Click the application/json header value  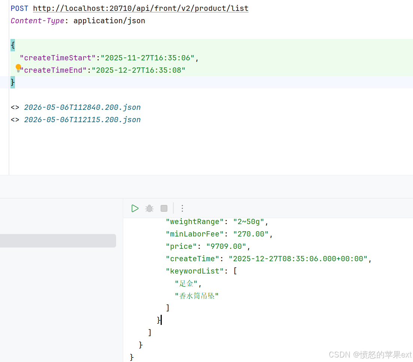point(109,21)
